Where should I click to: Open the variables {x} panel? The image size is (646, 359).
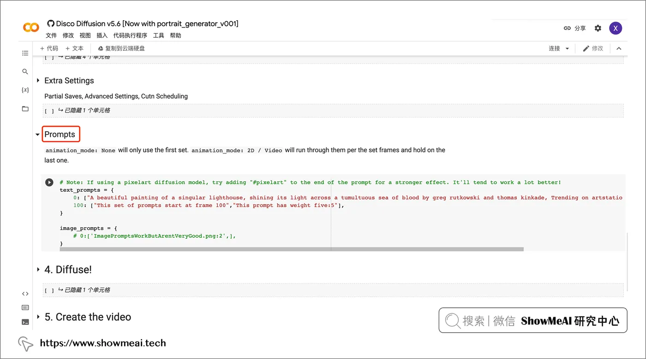25,90
